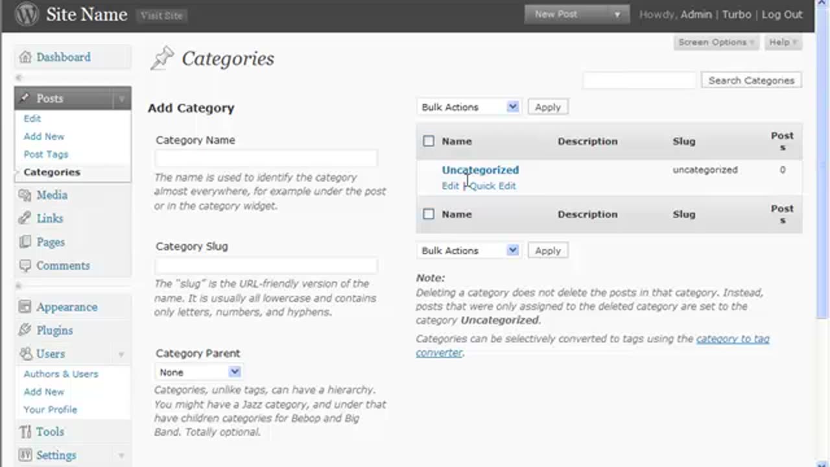This screenshot has height=467, width=830.
Task: Open the Uncategorized category link
Action: pyautogui.click(x=480, y=170)
